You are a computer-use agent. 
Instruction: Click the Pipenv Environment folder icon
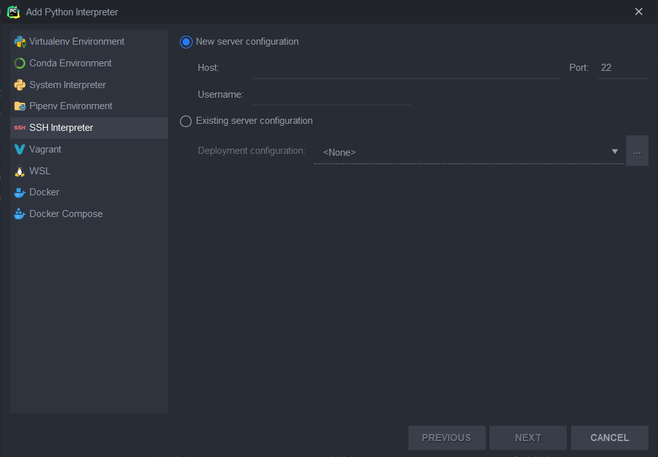[x=19, y=106]
